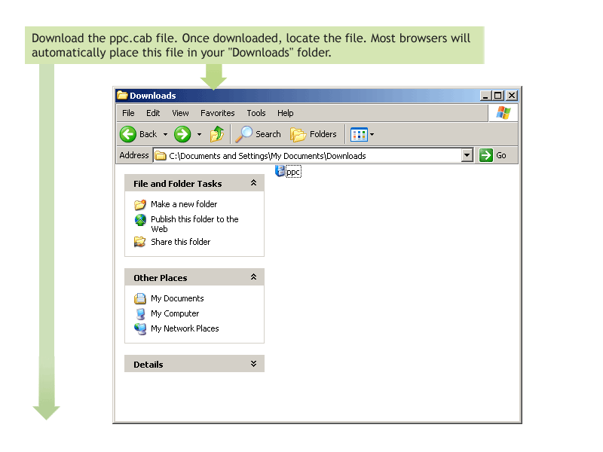Click the Downloads title bar folder icon
This screenshot has height=452, width=603.
pos(122,95)
